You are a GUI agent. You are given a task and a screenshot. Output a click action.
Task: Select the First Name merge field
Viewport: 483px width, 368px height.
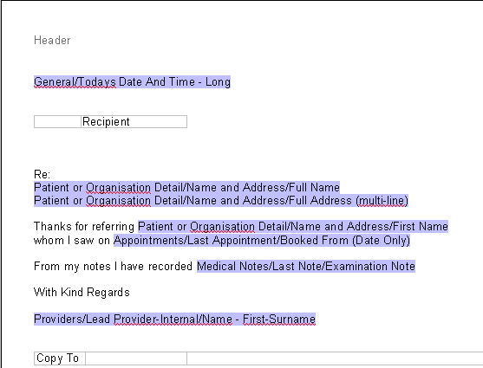pos(293,227)
